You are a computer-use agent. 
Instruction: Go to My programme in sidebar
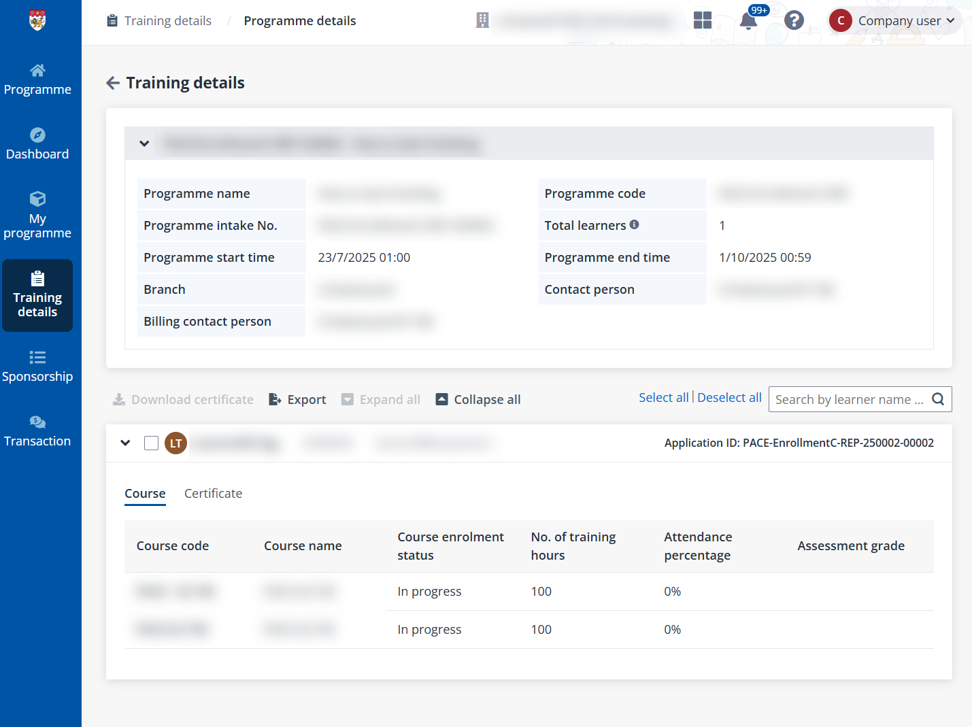click(37, 216)
